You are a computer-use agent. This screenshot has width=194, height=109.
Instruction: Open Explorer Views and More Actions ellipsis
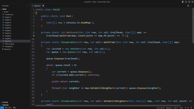(x=28, y=6)
